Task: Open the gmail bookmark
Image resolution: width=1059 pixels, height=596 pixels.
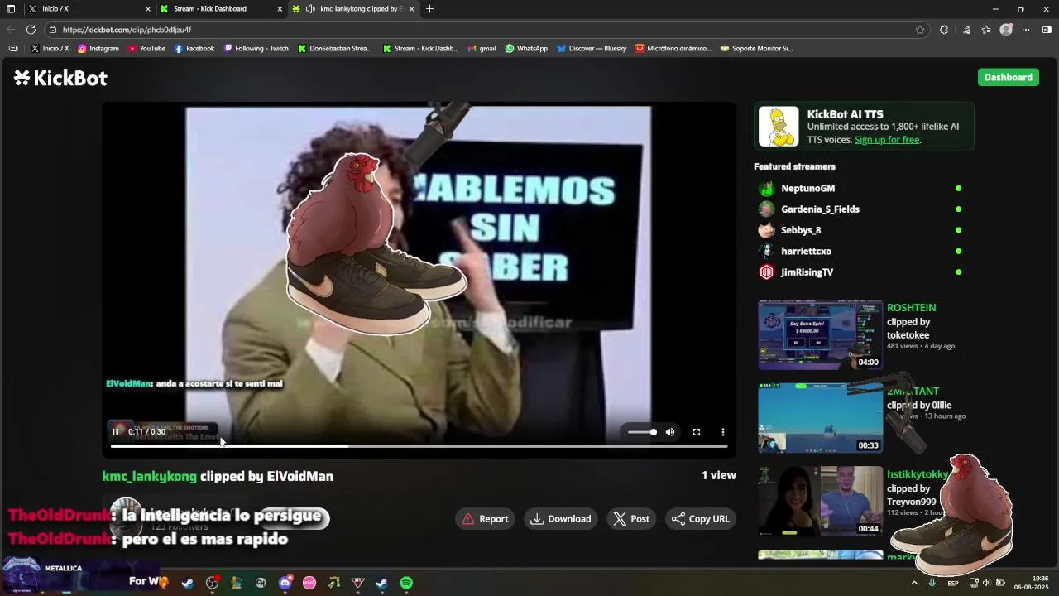Action: (x=482, y=49)
